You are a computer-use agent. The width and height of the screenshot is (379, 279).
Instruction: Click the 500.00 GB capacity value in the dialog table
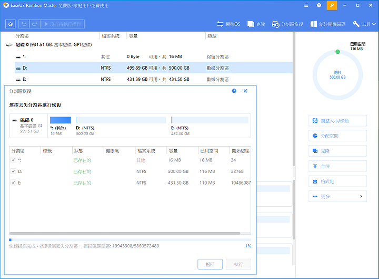[x=178, y=171]
